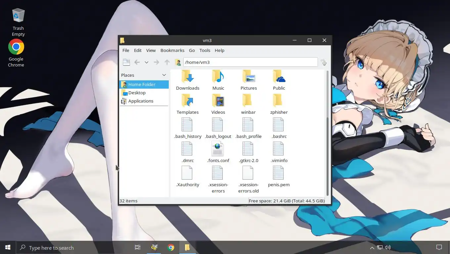Select the .bash_history file icon
This screenshot has width=450, height=254.
click(187, 125)
